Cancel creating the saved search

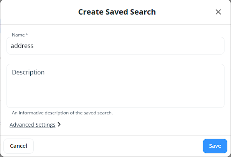tap(18, 146)
